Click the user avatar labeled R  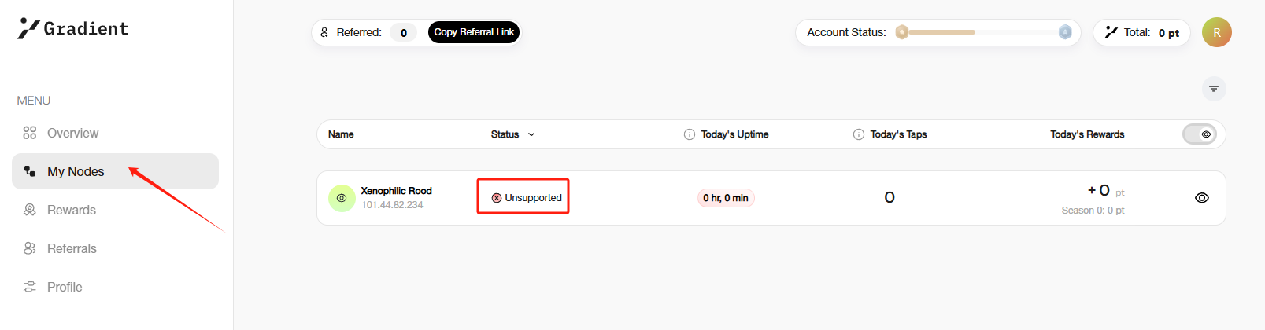[x=1217, y=32]
